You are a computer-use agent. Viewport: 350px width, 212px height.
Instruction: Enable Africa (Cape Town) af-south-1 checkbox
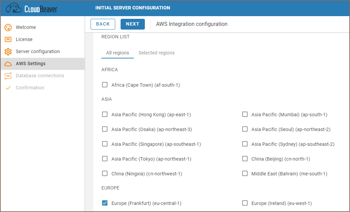pos(105,85)
